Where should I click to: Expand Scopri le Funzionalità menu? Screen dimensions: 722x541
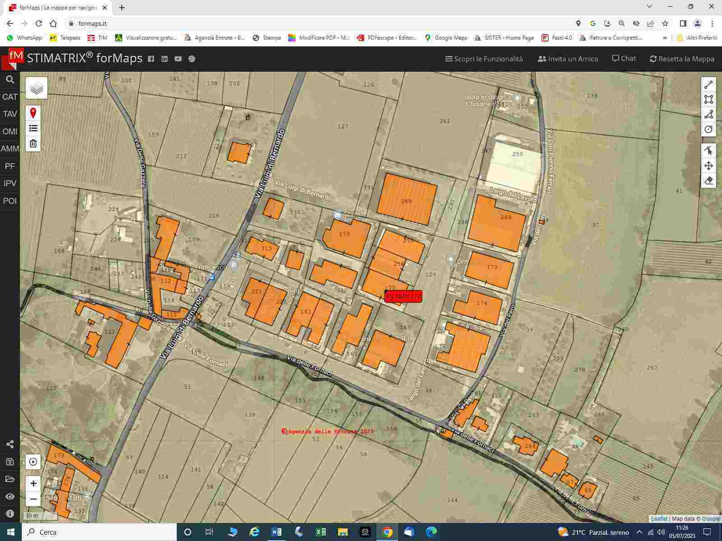[484, 59]
